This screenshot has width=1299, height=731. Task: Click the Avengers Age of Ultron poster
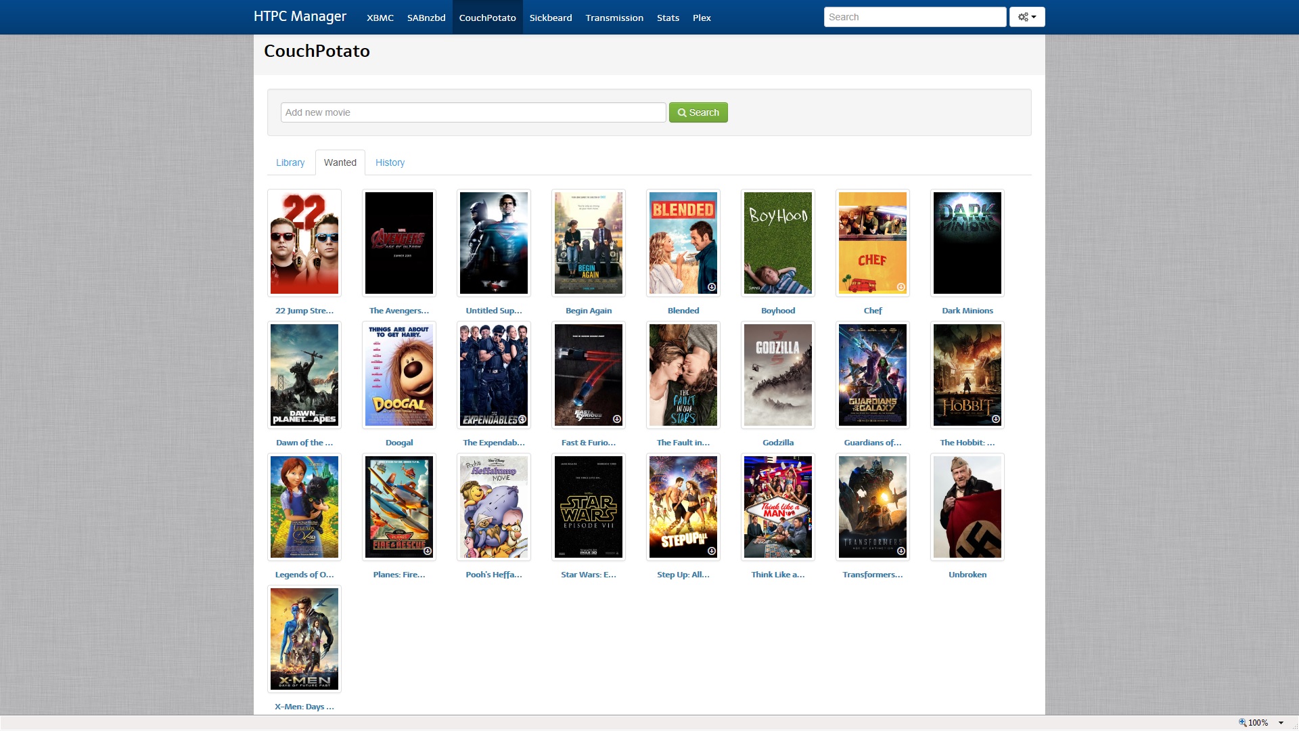coord(399,243)
